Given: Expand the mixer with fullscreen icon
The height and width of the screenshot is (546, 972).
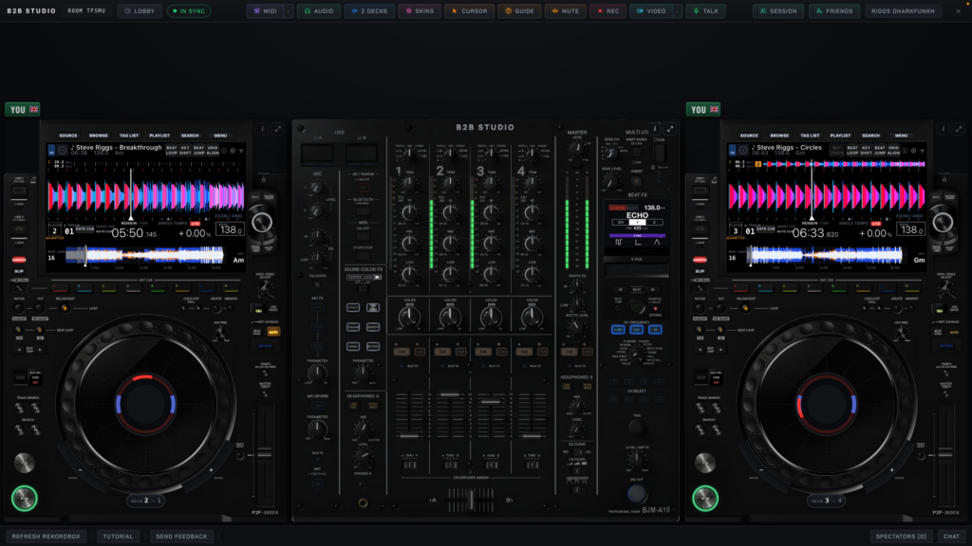Looking at the screenshot, I should click(x=670, y=129).
